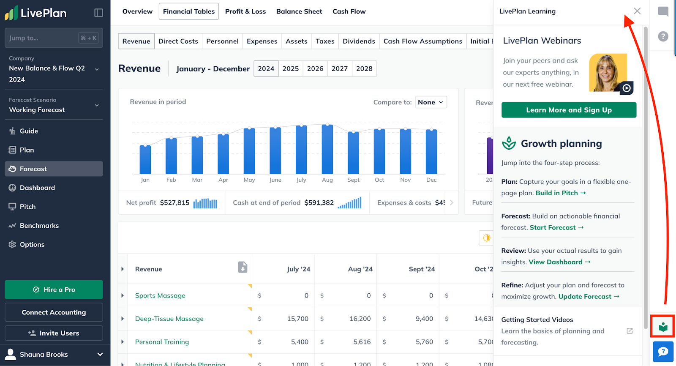Switch to the Taxes sub-tab
The width and height of the screenshot is (676, 366).
(325, 41)
